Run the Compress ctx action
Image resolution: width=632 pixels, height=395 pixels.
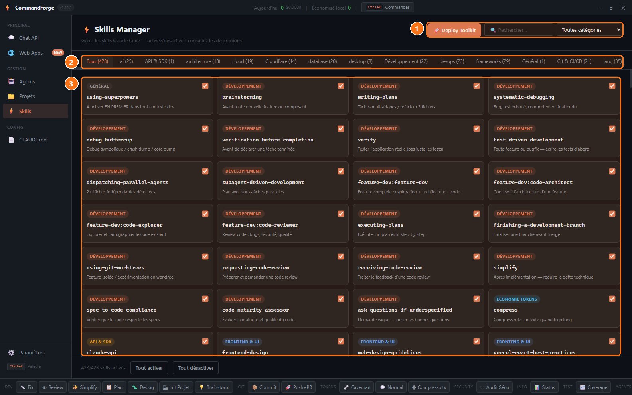click(x=429, y=387)
